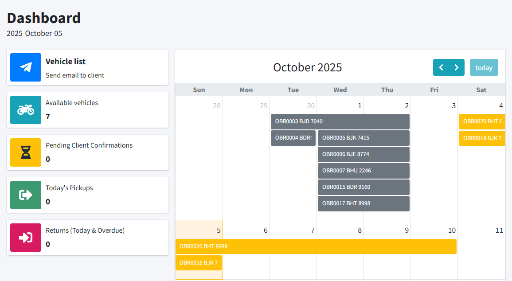Click the paper plane Vehicle list icon
The width and height of the screenshot is (512, 281).
coord(26,67)
